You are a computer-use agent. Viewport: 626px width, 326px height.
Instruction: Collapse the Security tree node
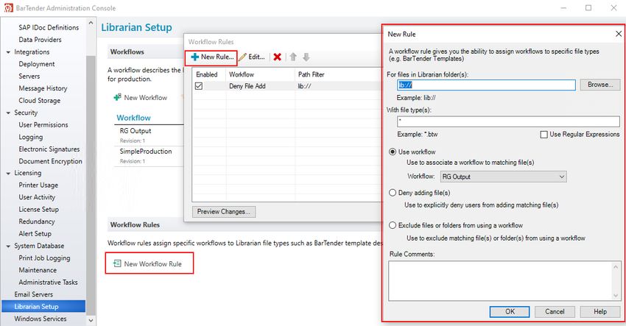pyautogui.click(x=8, y=113)
